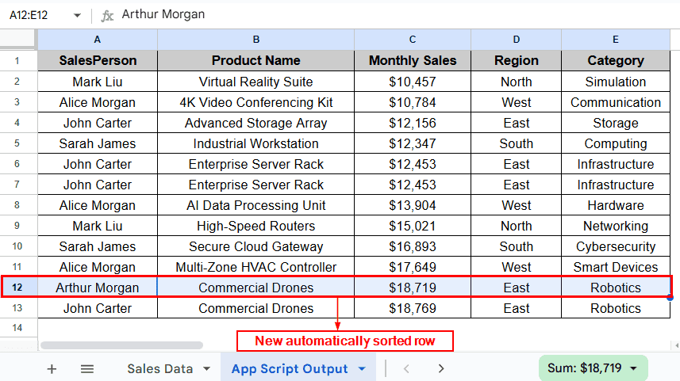
Task: Click the $16,893 sales cell
Action: pyautogui.click(x=413, y=246)
